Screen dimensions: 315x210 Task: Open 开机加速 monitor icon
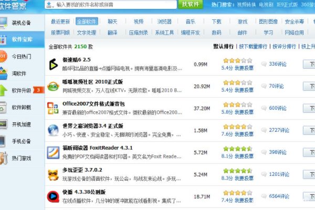tap(4, 124)
